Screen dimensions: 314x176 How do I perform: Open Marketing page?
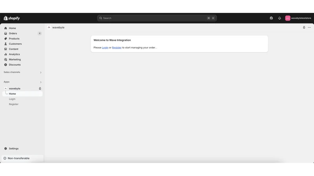15,59
